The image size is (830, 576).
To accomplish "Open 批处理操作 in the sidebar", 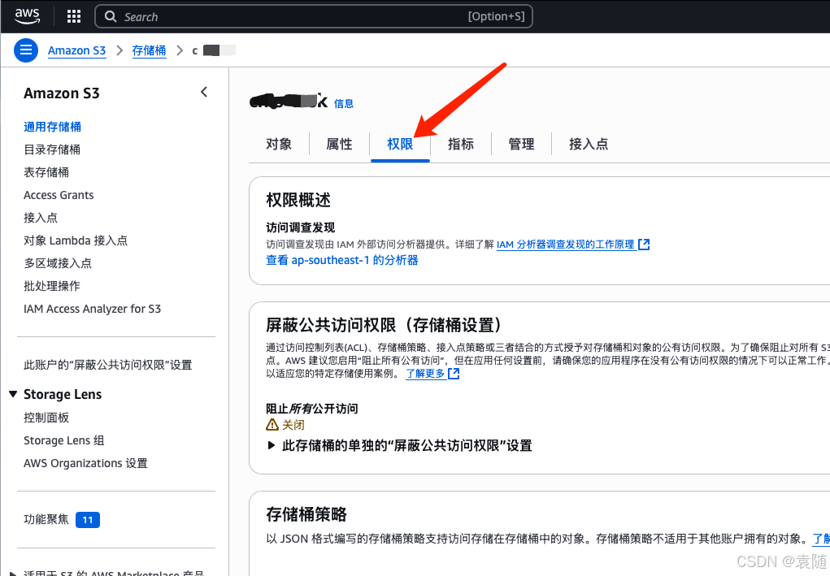I will coord(52,286).
